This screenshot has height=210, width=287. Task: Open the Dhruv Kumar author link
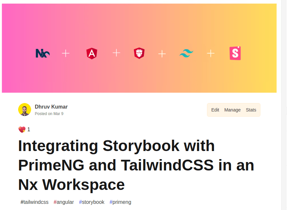[51, 107]
